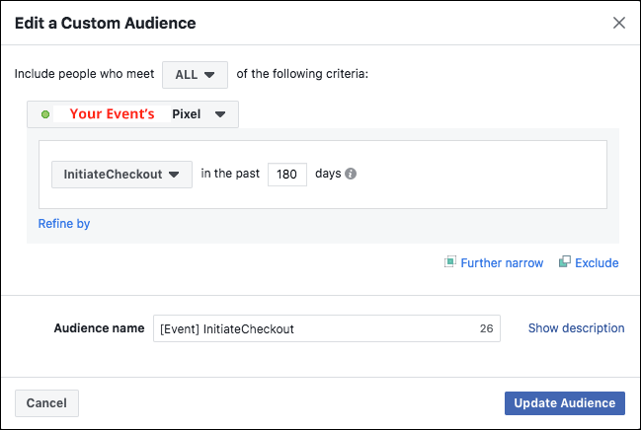Click the info icon next to days
Image resolution: width=641 pixels, height=430 pixels.
click(x=351, y=174)
